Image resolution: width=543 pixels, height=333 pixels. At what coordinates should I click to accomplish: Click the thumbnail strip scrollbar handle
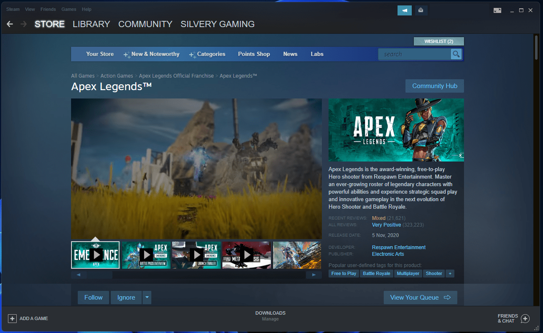pyautogui.click(x=100, y=275)
